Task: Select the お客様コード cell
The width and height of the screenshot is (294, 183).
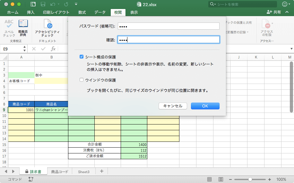Action: point(21,81)
